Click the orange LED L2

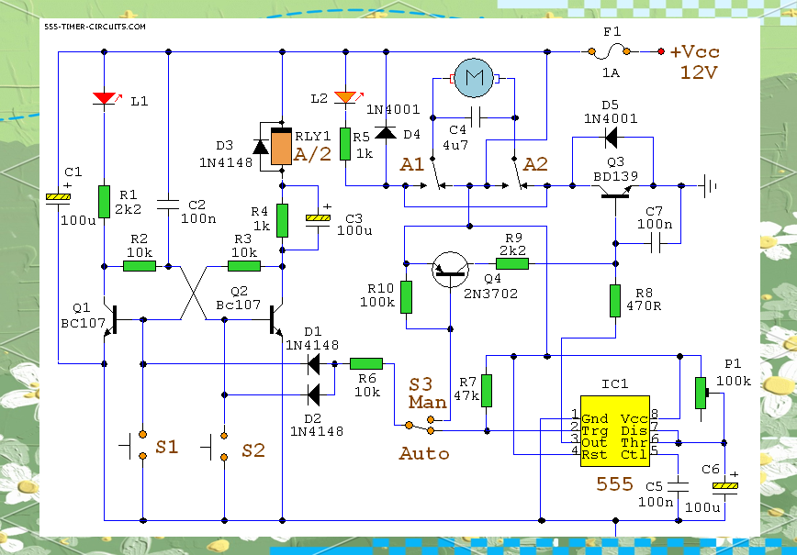click(x=344, y=97)
